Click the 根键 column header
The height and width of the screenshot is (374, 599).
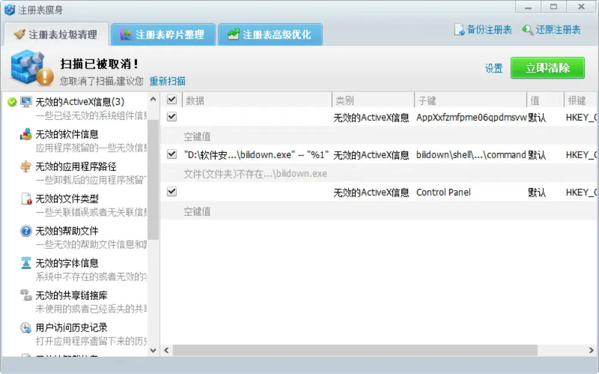pos(579,99)
